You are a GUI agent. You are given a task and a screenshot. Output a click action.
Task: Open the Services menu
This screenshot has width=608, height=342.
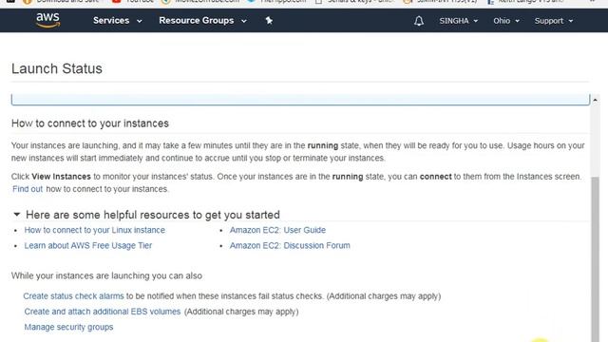click(x=117, y=21)
